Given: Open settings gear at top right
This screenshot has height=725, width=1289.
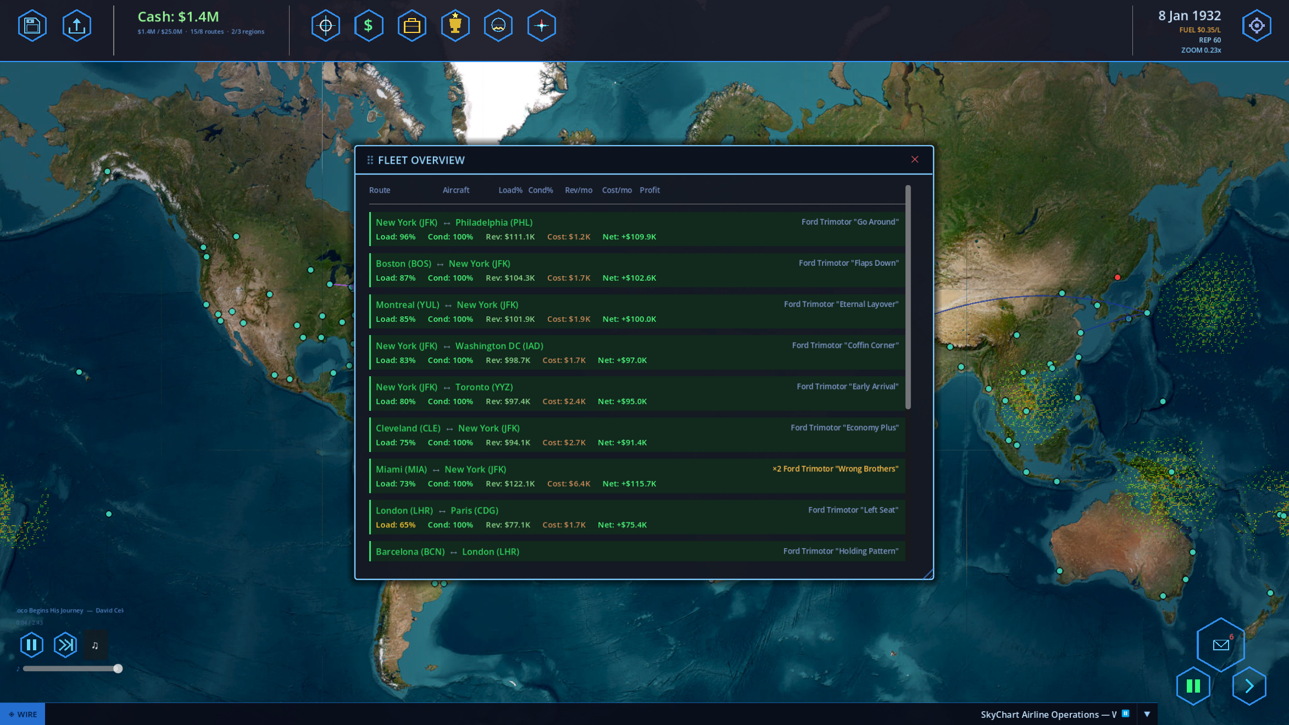Looking at the screenshot, I should point(1256,26).
